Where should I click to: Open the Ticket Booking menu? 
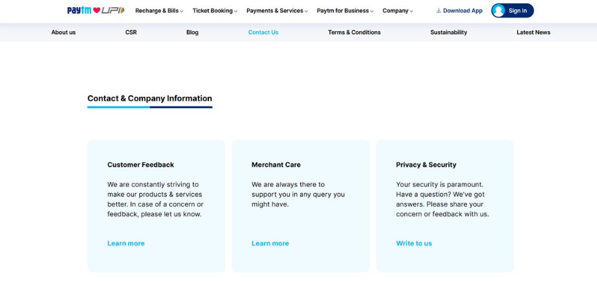tap(215, 11)
